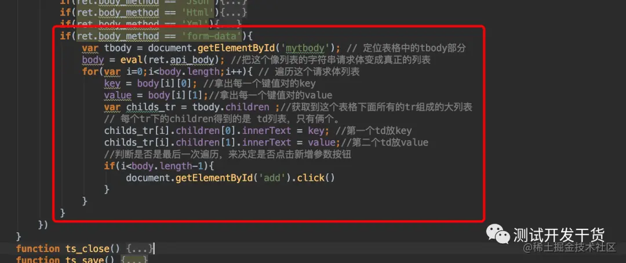Image resolution: width=626 pixels, height=263 pixels.
Task: Click getElementById on the tbody line
Action: 236,48
